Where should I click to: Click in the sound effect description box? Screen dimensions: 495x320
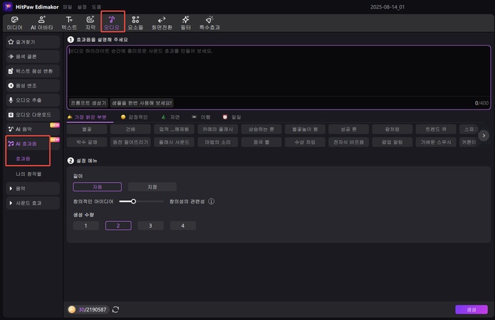[x=278, y=71]
